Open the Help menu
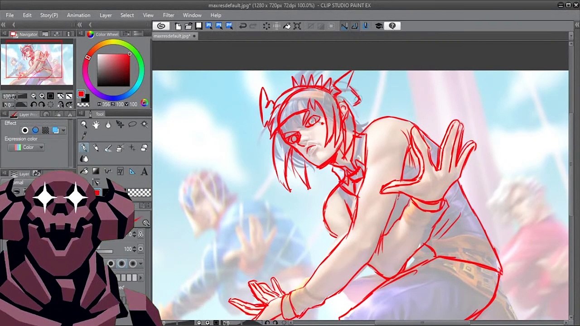 tap(216, 15)
